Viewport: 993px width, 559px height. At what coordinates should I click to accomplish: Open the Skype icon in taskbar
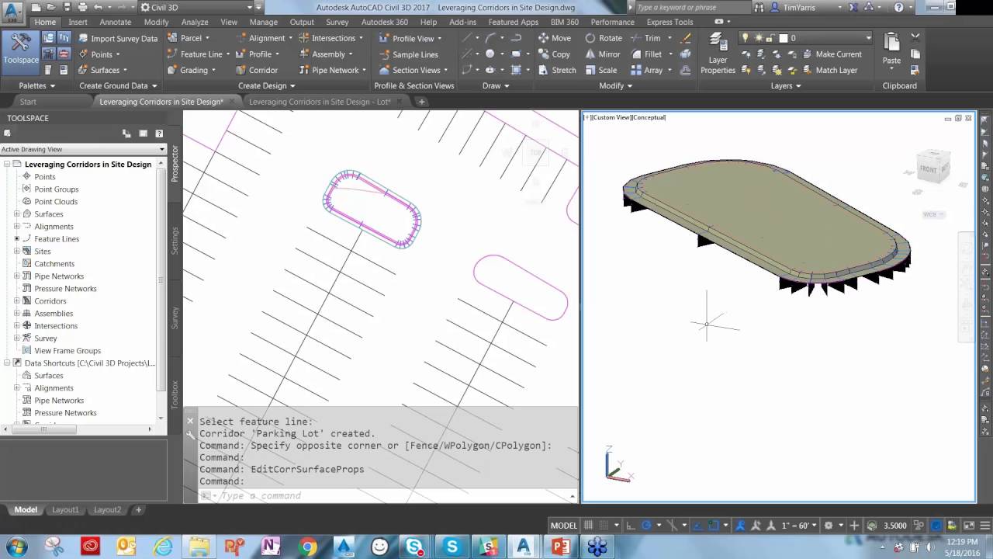tap(452, 547)
